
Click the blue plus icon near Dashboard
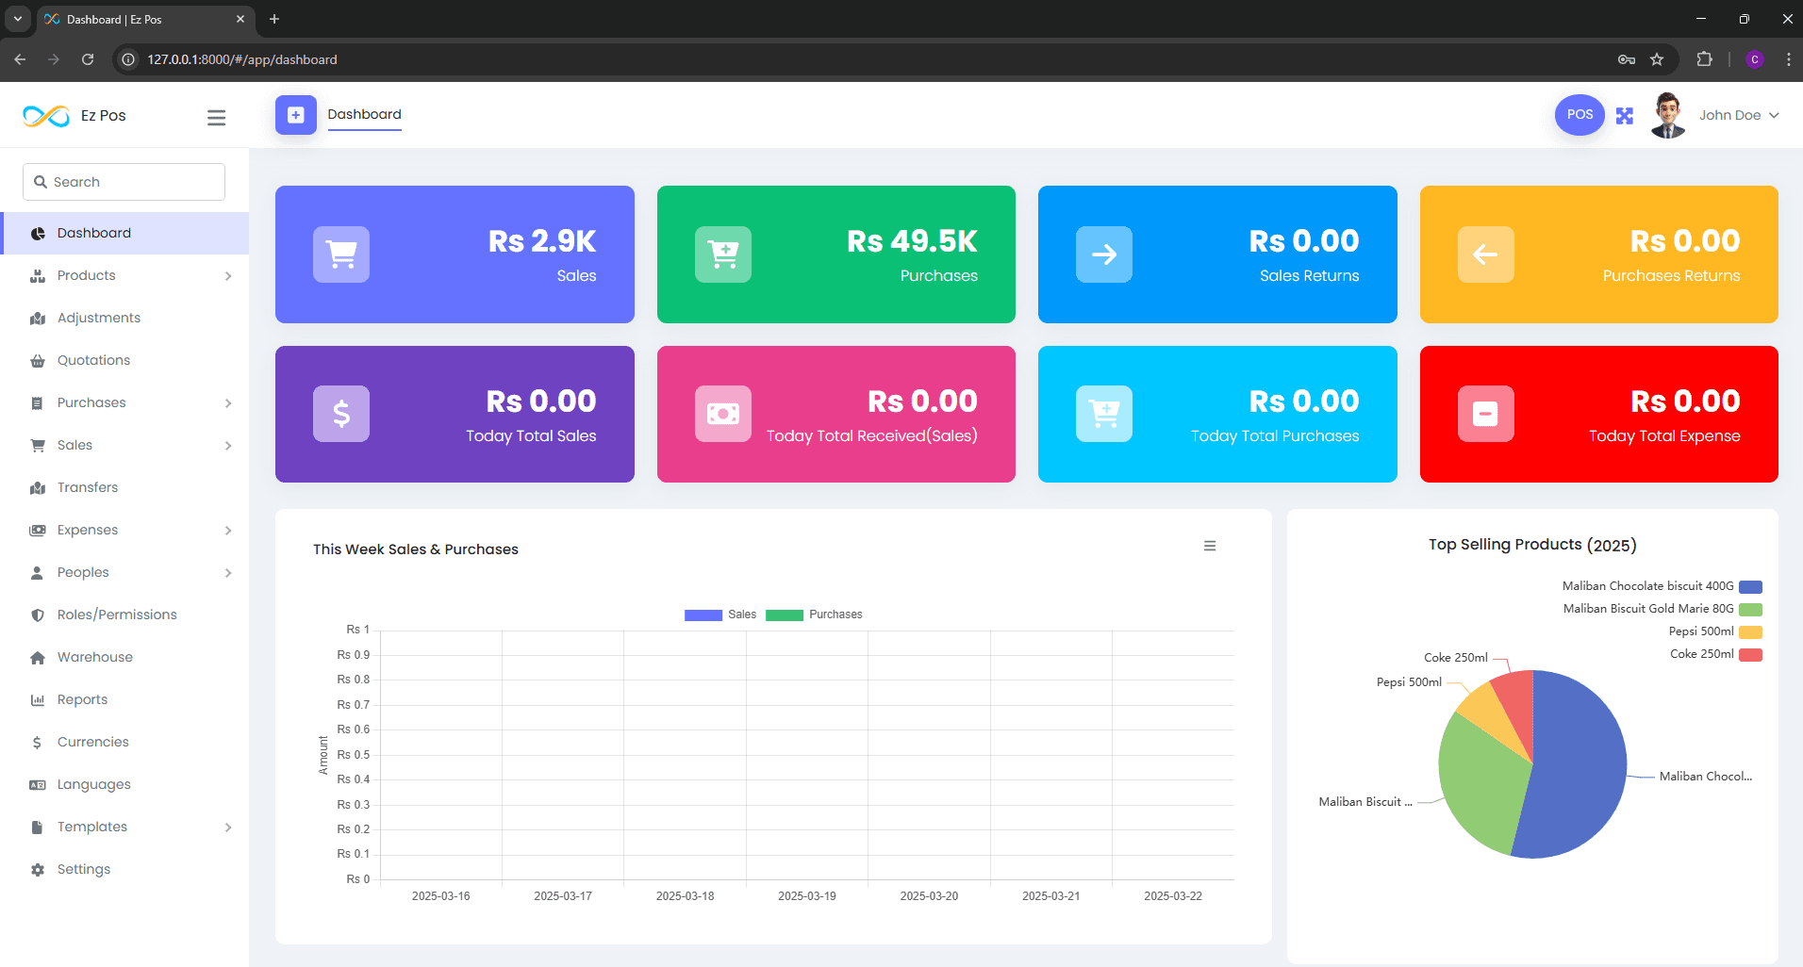pos(295,115)
